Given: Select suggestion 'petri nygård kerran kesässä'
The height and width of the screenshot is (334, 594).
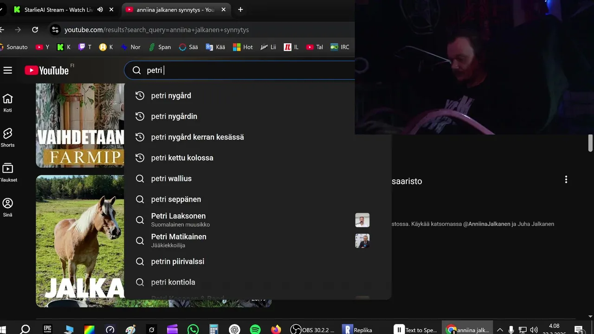Looking at the screenshot, I should (258, 137).
